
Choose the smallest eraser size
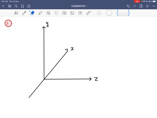(99, 13)
